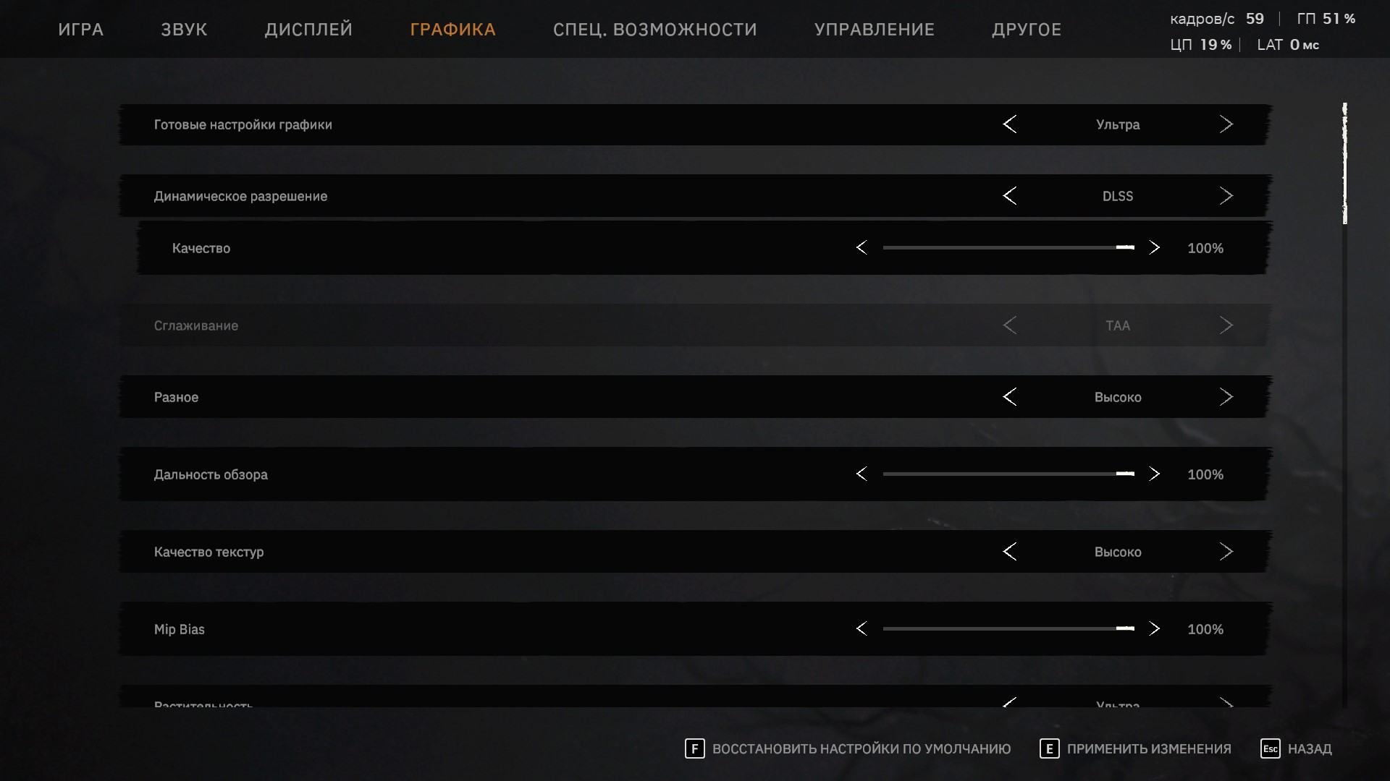Click the 100% value of Качество
1390x781 pixels.
click(1205, 248)
